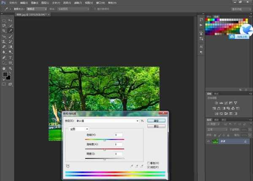The height and width of the screenshot is (181, 253).
Task: Click the first eyedropper in Hue/Saturation dialog
Action: [x=132, y=166]
